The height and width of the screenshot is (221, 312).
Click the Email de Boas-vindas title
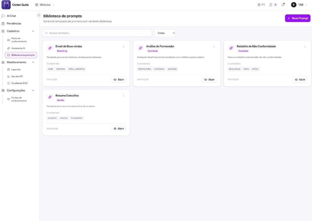(69, 46)
